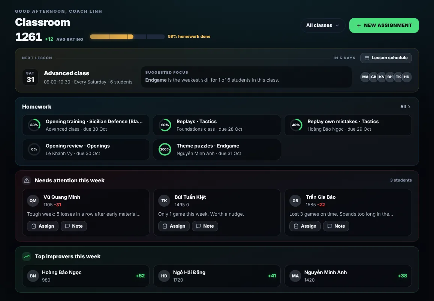Create a new assignment

tap(384, 25)
